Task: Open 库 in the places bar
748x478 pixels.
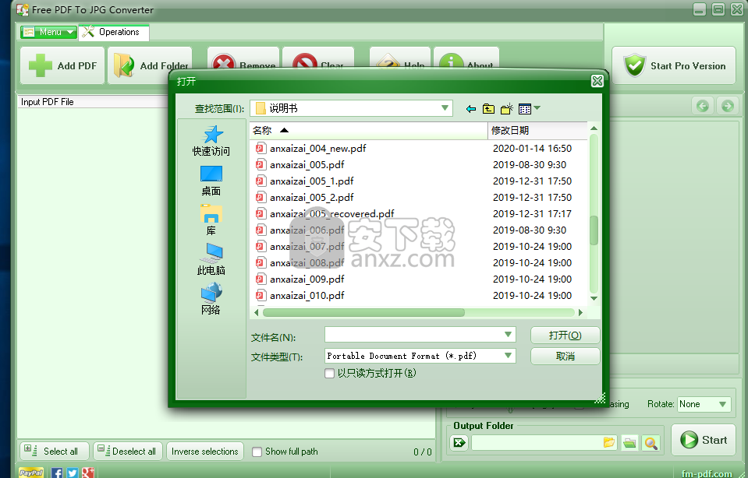Action: 211,220
